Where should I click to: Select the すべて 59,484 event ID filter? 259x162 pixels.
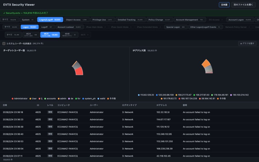click(x=13, y=35)
